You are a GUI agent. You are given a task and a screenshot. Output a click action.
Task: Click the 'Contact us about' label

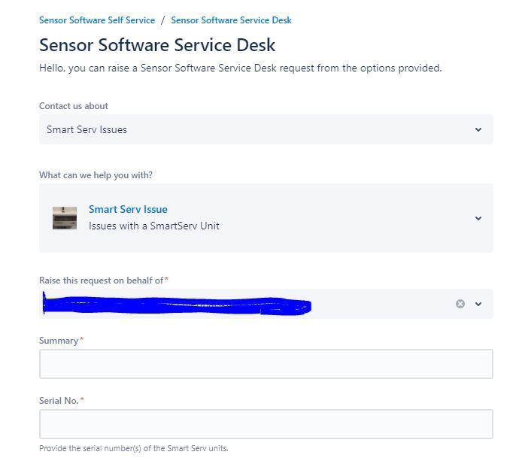pyautogui.click(x=74, y=106)
